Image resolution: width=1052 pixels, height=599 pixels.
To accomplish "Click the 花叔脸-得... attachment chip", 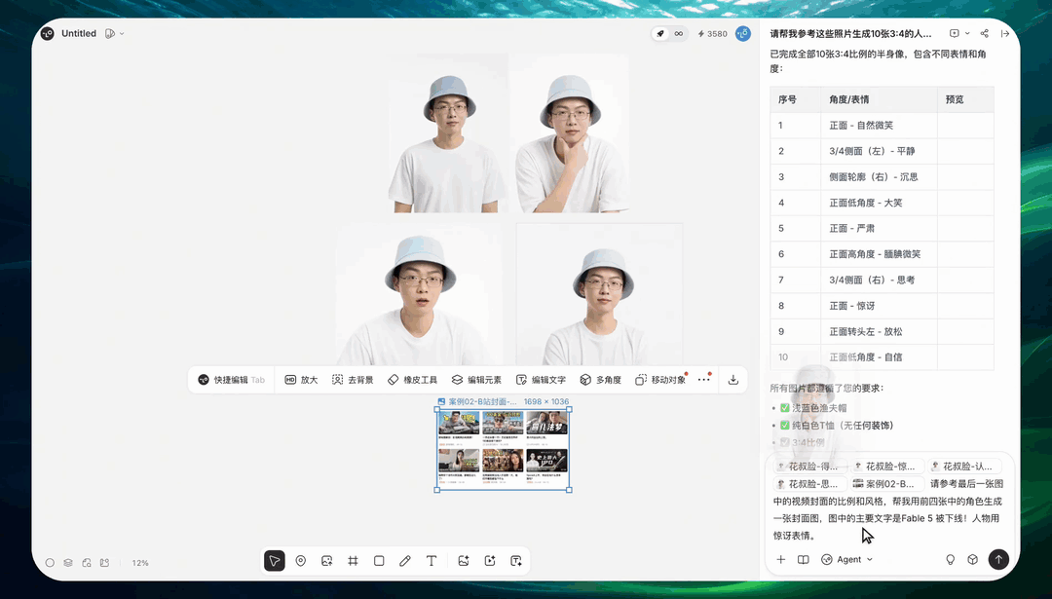I will point(808,467).
